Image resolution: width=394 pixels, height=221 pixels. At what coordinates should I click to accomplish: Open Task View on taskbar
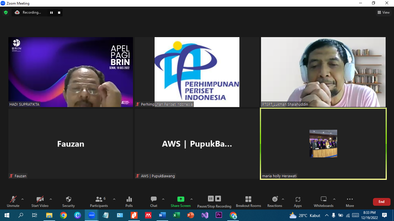coord(35,215)
